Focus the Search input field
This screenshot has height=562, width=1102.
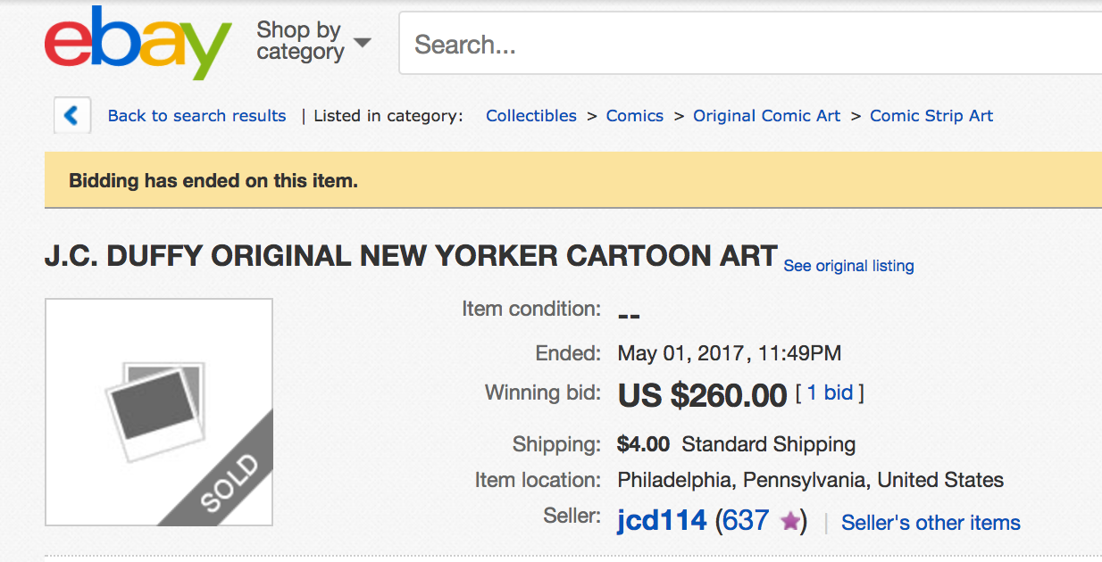click(x=750, y=44)
